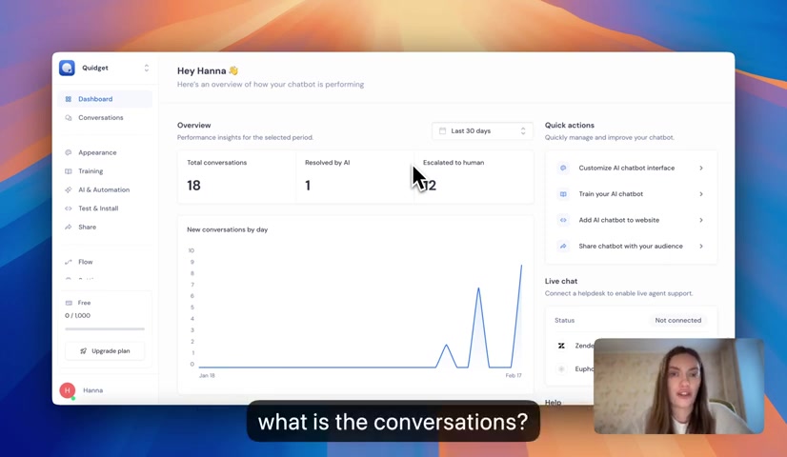
Task: Click the Share arrow icon in sidebar
Action: (x=69, y=227)
